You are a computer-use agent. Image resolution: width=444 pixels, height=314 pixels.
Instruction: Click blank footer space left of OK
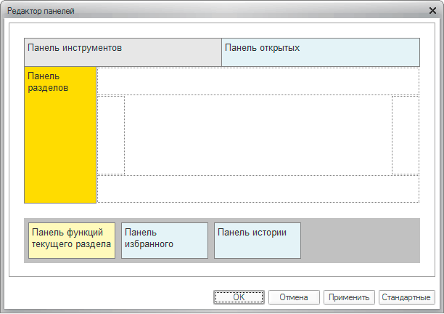[x=109, y=297]
